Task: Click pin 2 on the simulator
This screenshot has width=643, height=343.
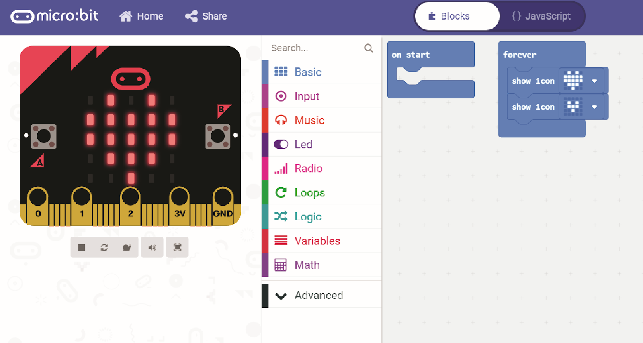Action: 130,206
